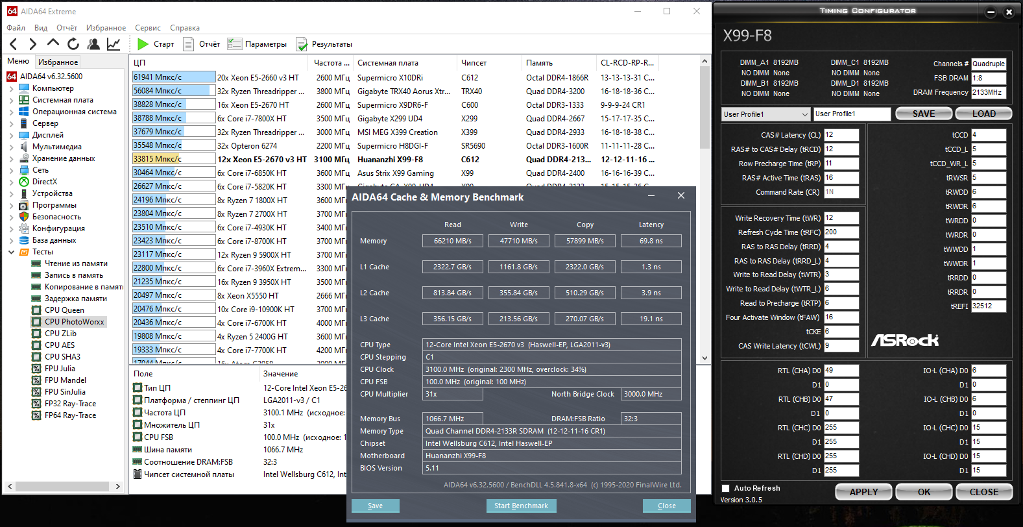
Task: Select CPU ZLib benchmark
Action: pos(60,334)
